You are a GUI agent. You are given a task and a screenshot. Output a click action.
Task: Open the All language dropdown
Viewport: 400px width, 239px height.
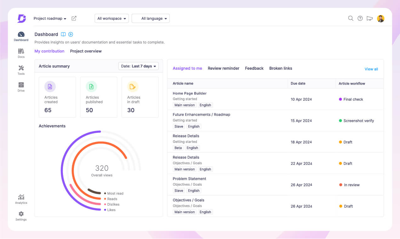[151, 18]
